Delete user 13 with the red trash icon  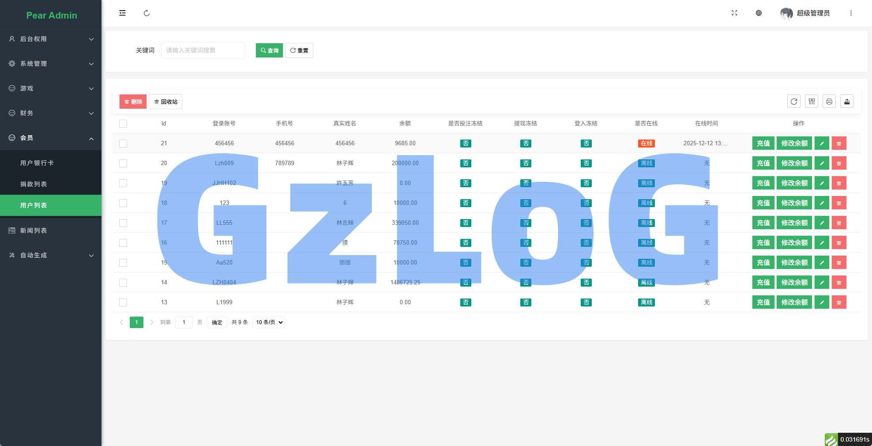839,302
